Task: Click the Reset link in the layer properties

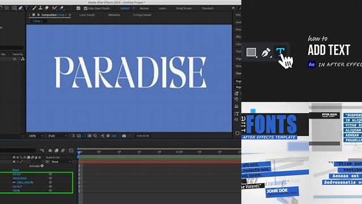Action: (x=15, y=170)
